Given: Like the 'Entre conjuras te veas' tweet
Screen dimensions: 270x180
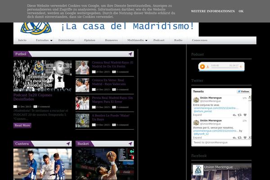Looking at the screenshot, I should tap(245, 115).
